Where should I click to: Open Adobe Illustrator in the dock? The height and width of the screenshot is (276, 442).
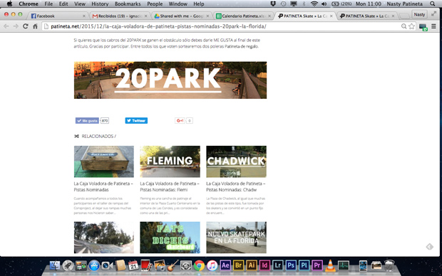(252, 265)
